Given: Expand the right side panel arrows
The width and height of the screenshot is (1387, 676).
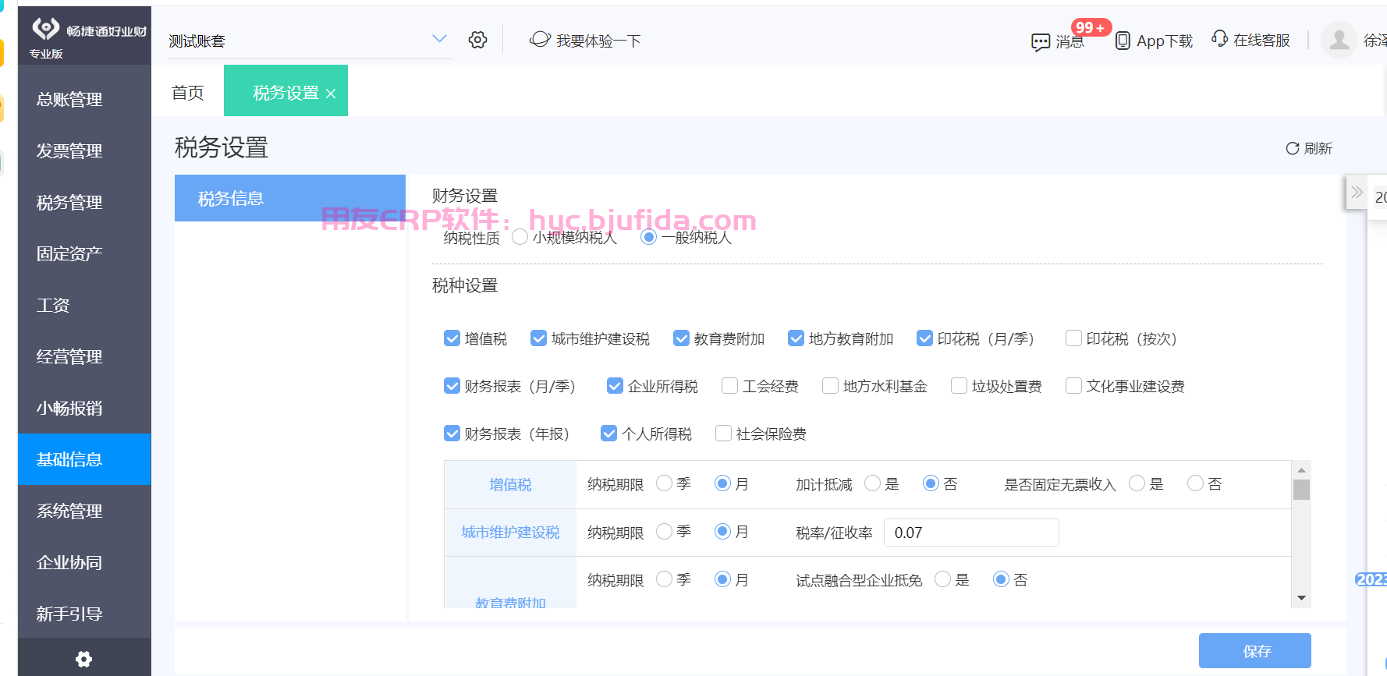Looking at the screenshot, I should tap(1357, 193).
